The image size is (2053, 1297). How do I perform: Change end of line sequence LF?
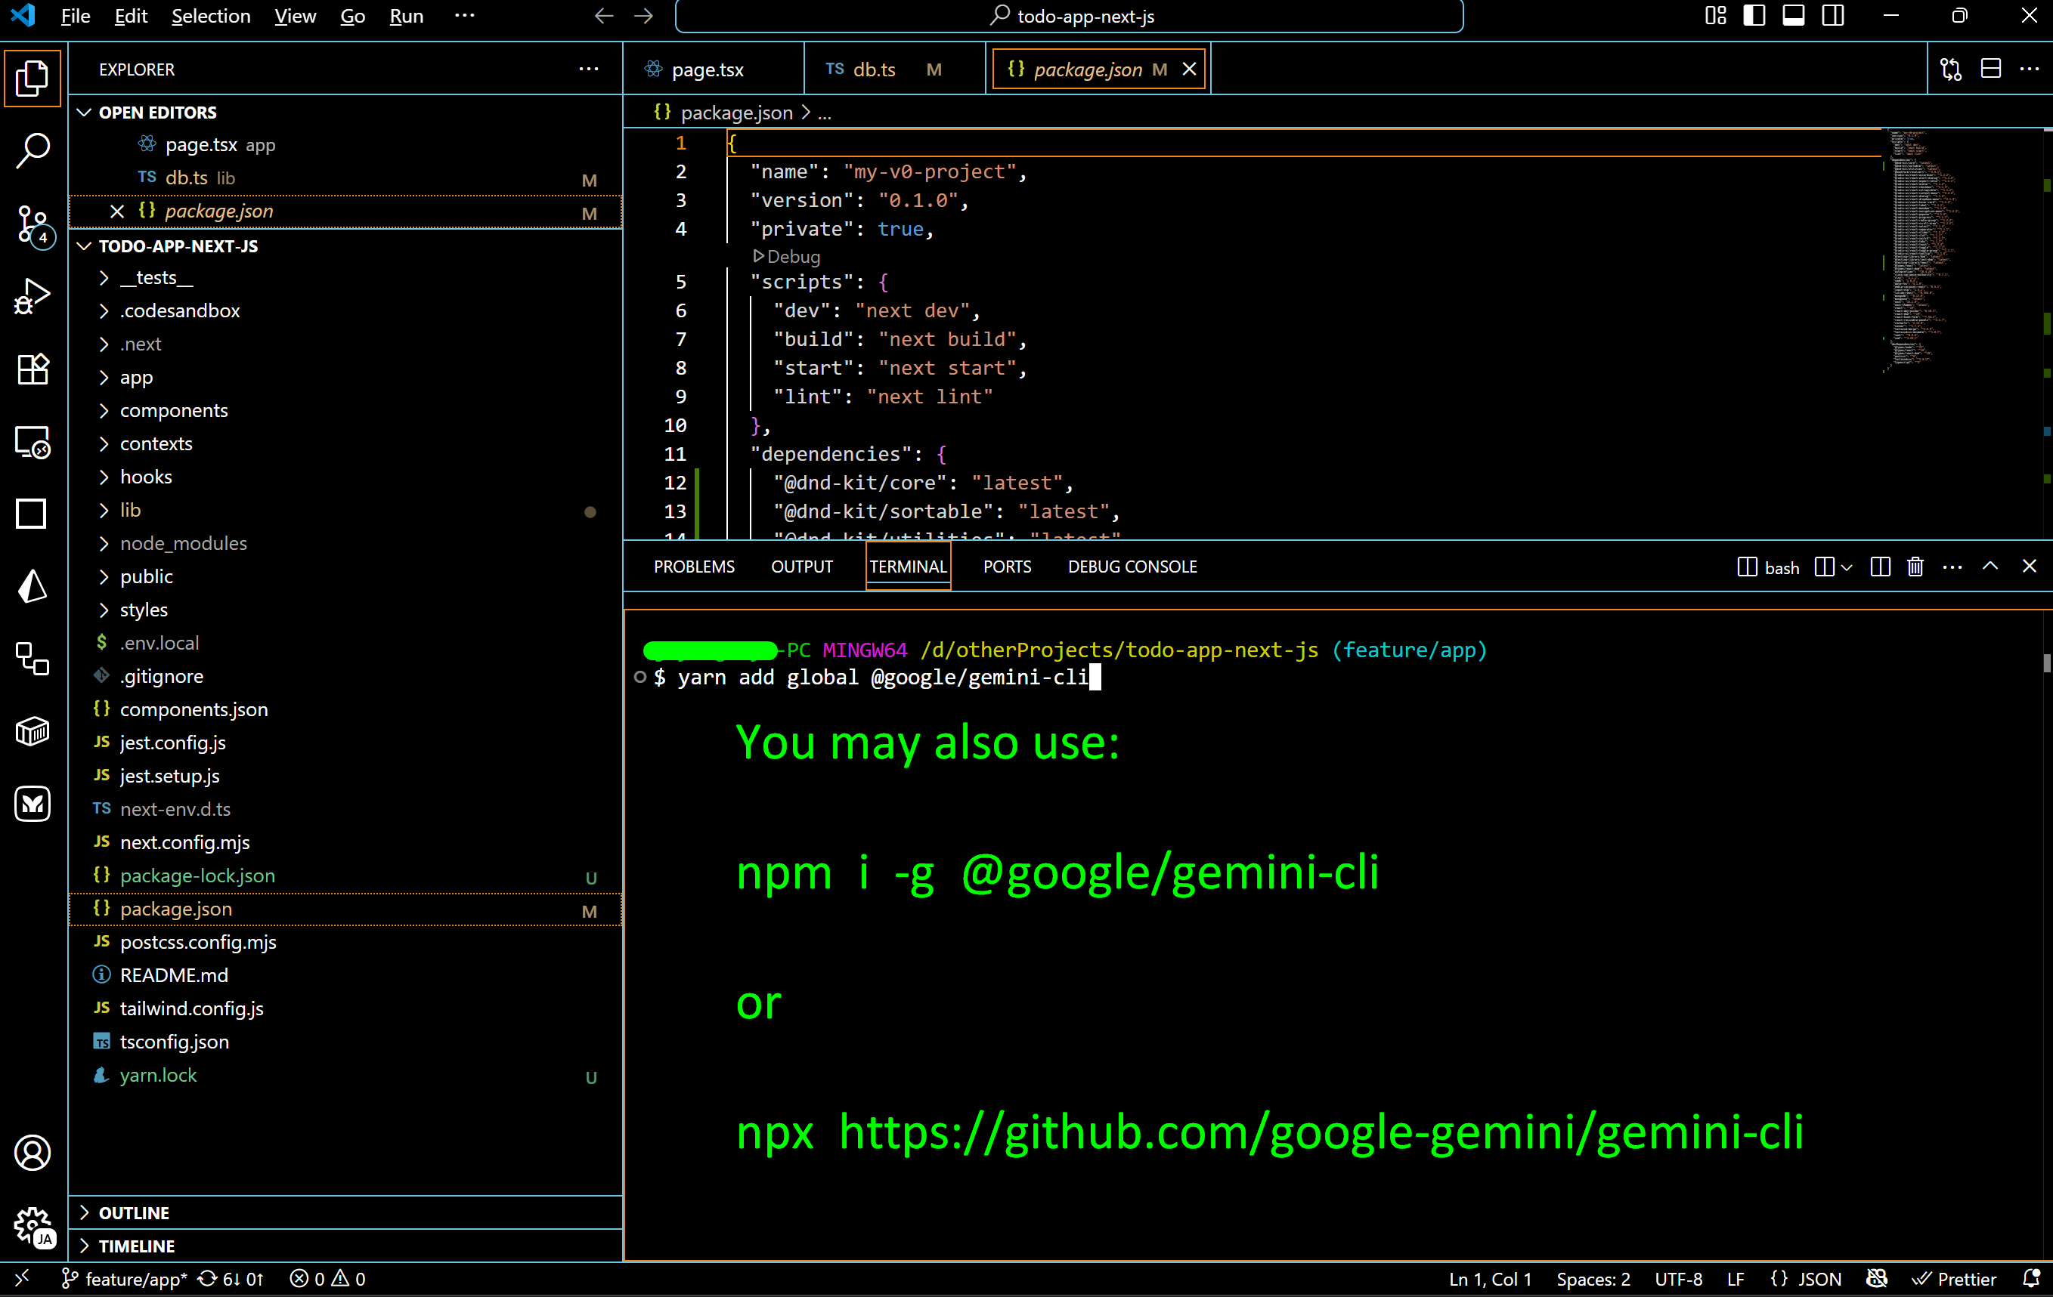(1735, 1278)
